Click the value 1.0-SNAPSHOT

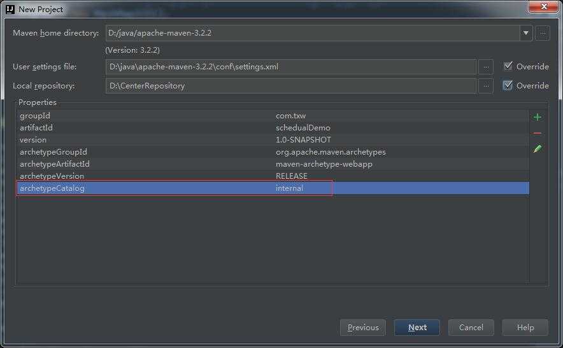303,140
